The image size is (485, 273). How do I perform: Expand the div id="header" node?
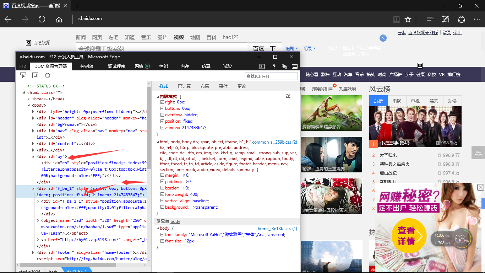pyautogui.click(x=33, y=118)
